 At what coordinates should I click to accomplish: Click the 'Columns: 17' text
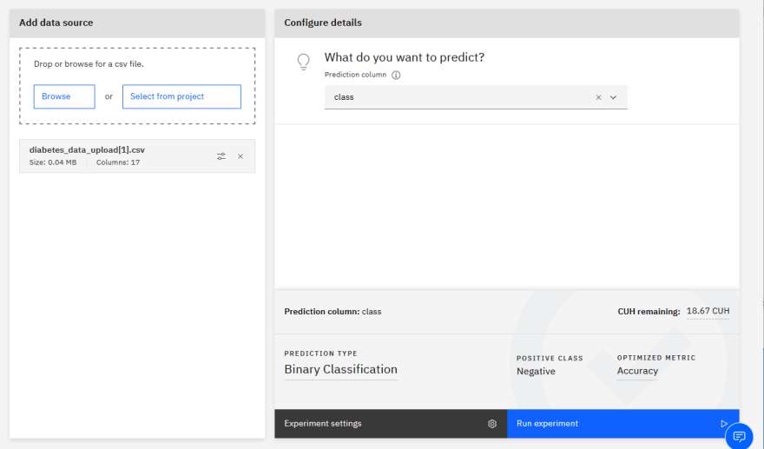[x=118, y=162]
